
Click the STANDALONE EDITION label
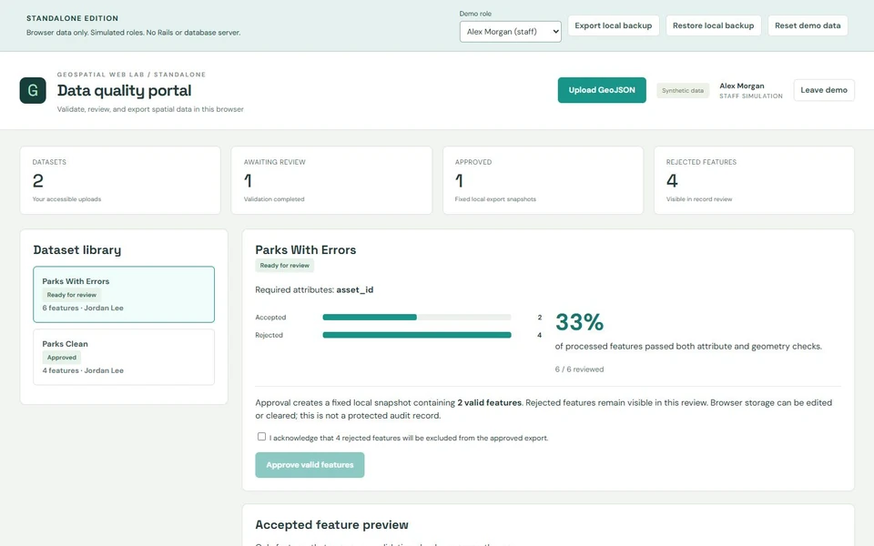(72, 18)
